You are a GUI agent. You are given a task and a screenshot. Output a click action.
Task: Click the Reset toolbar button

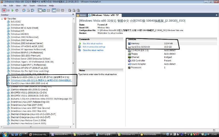[x=17, y=10]
